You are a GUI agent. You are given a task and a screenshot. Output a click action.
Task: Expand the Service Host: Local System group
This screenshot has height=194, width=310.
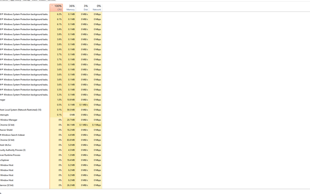coord(20,109)
